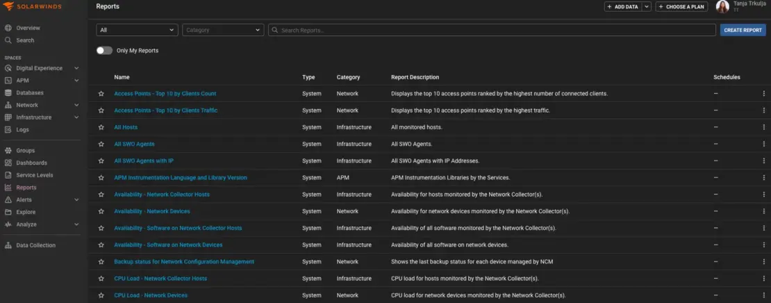771x303 pixels.
Task: Expand the Alerts section chevron
Action: 76,199
